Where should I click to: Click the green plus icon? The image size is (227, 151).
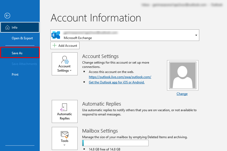click(55, 45)
